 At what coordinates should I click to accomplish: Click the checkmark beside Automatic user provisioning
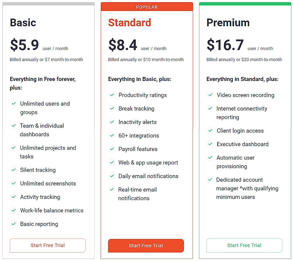(210, 158)
